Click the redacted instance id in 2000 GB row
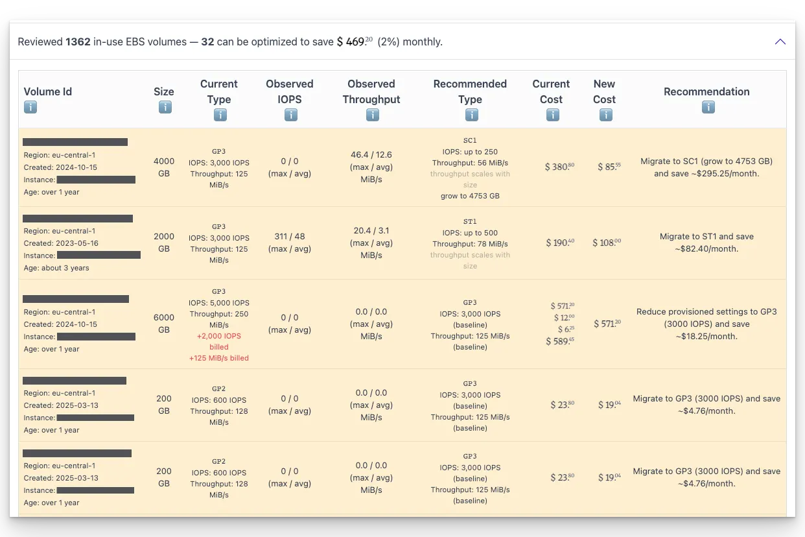The height and width of the screenshot is (537, 805). point(99,256)
